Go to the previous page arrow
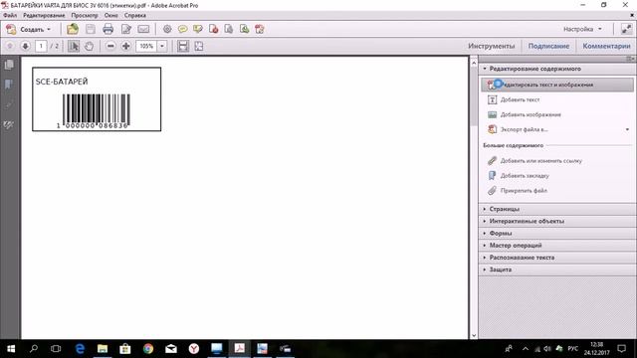This screenshot has width=637, height=358. [x=10, y=46]
